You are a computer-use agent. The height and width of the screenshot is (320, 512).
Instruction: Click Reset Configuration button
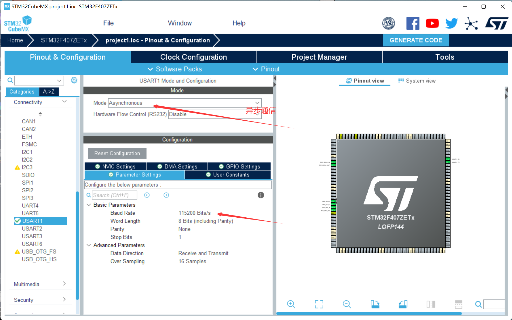117,153
